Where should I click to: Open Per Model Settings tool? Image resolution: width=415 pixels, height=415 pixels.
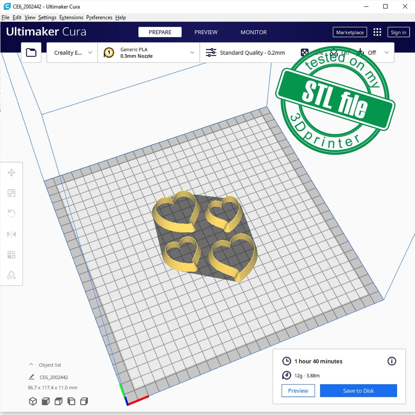[11, 255]
